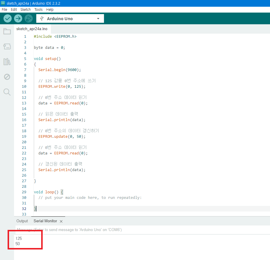Image resolution: width=270 pixels, height=260 pixels.
Task: Click the 'data = EEPROM.read(0);' on line 13
Action: pyautogui.click(x=63, y=103)
